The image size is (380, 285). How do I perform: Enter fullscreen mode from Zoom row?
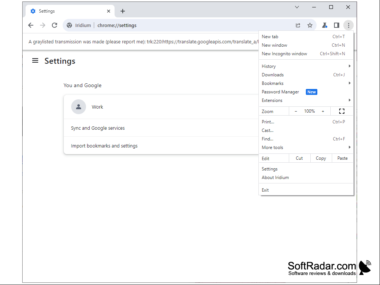342,111
